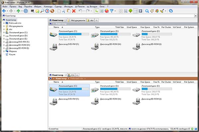Open the Инструм. menu

point(69,6)
